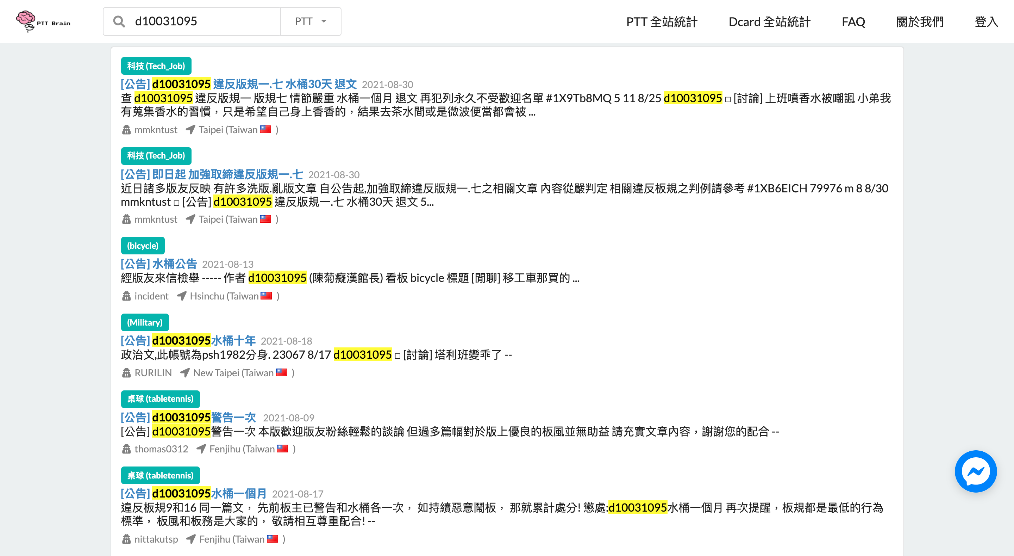Image resolution: width=1014 pixels, height=556 pixels.
Task: Click the author icon next to RURILIN
Action: point(126,373)
